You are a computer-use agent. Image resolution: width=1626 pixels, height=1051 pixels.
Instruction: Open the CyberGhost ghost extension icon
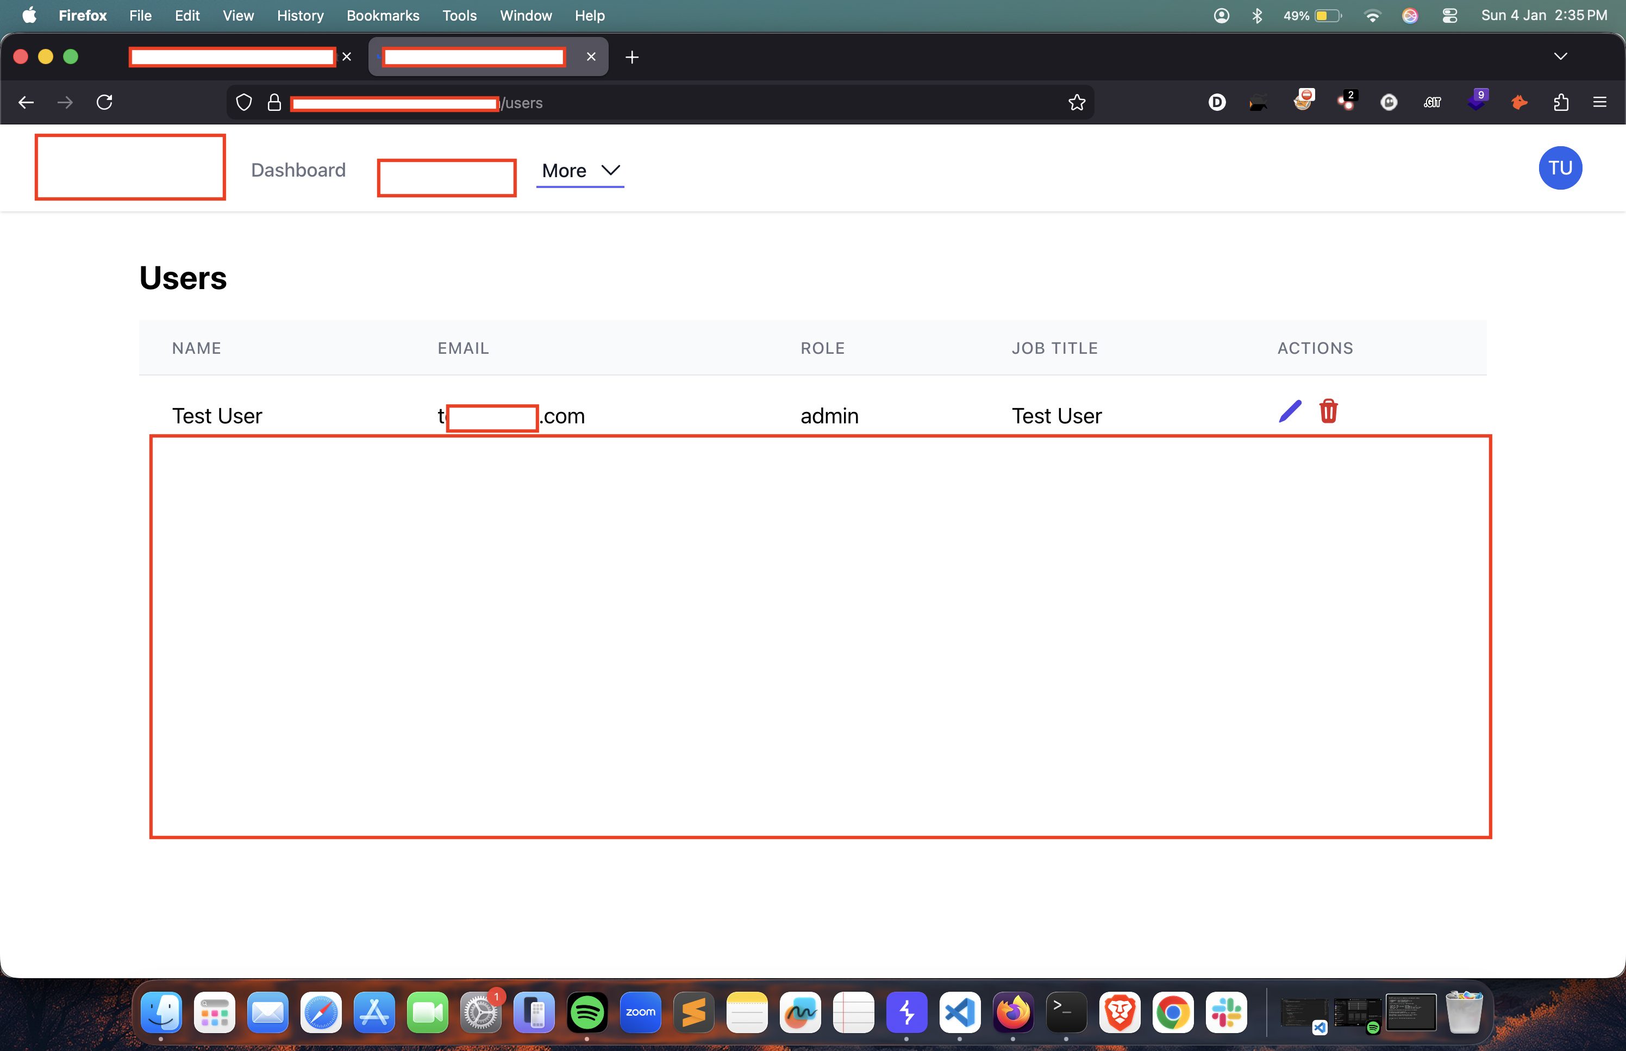[1389, 102]
